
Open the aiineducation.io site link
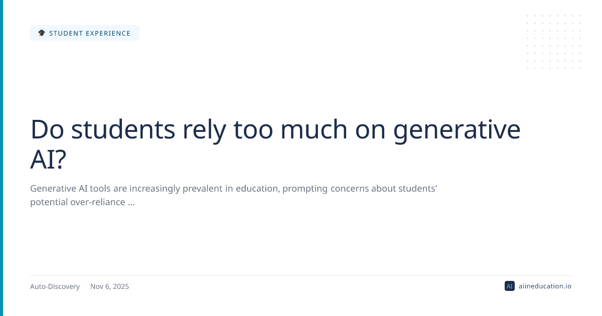pyautogui.click(x=544, y=286)
